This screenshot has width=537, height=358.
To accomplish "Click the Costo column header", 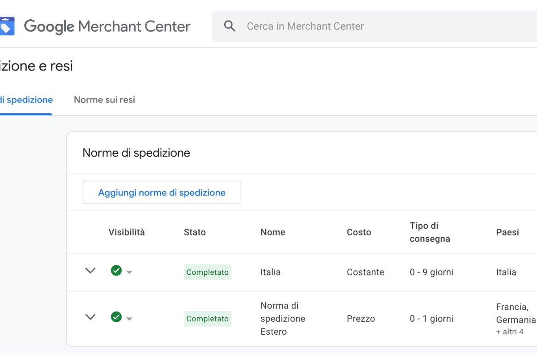I will [x=359, y=232].
